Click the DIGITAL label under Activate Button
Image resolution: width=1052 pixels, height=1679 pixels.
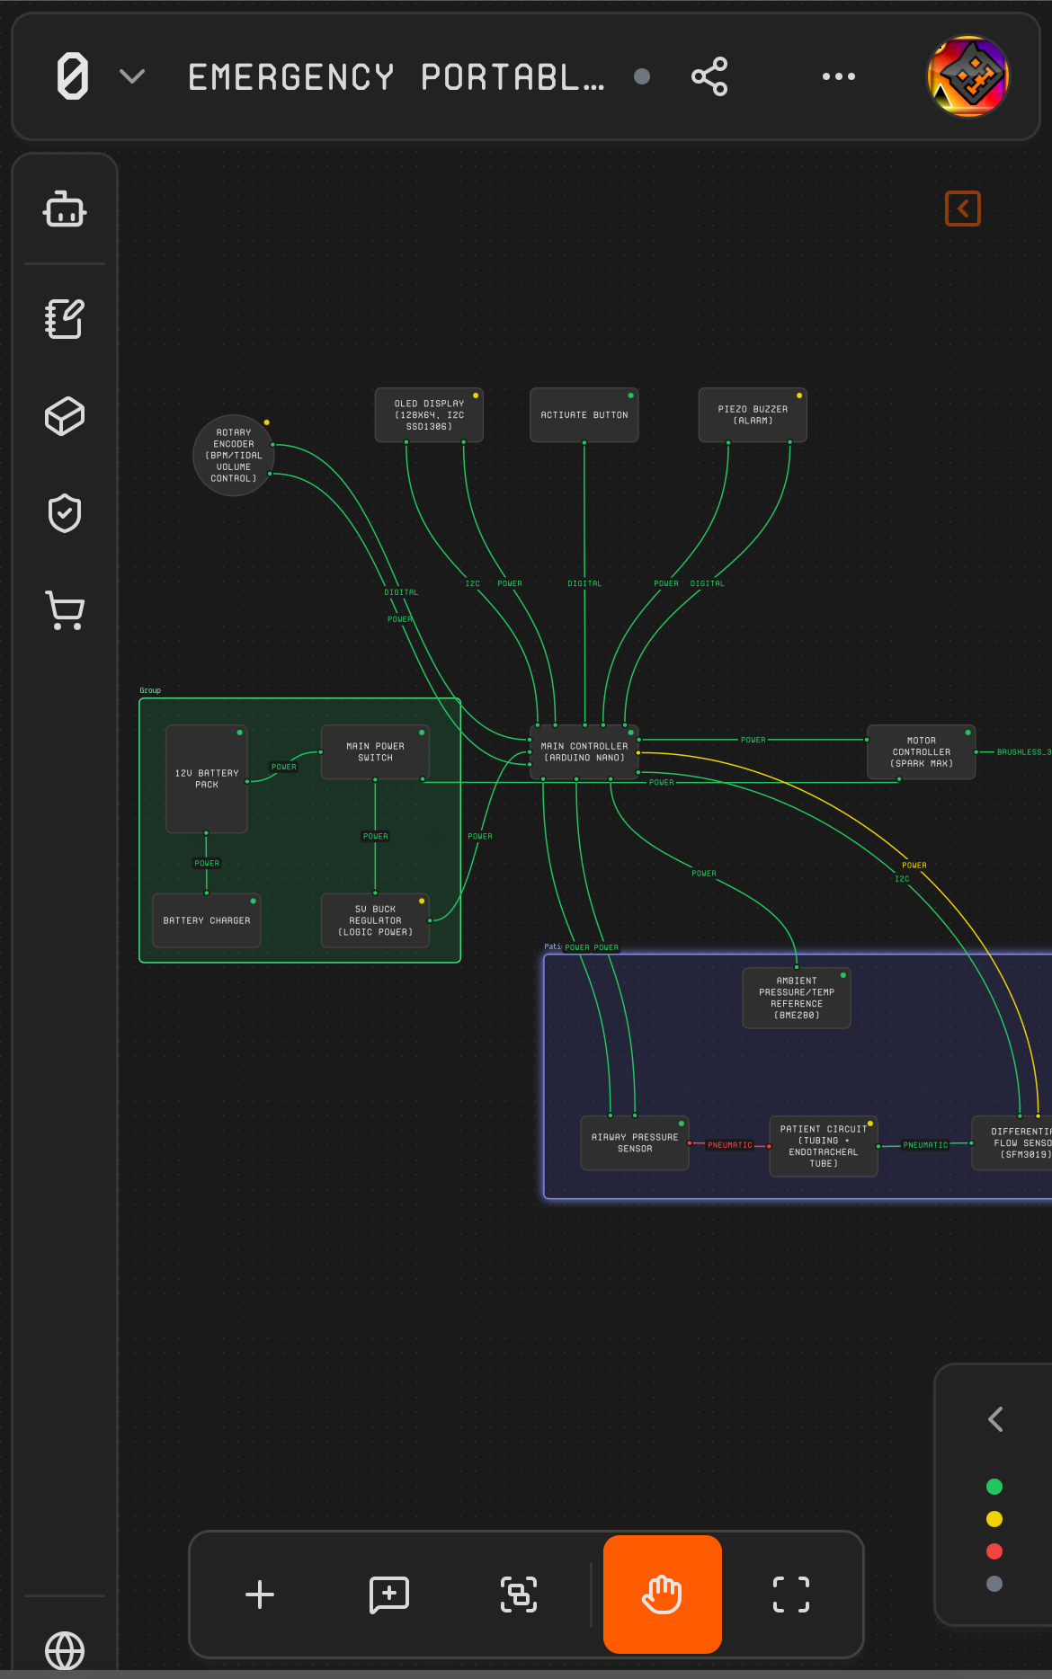click(x=584, y=584)
